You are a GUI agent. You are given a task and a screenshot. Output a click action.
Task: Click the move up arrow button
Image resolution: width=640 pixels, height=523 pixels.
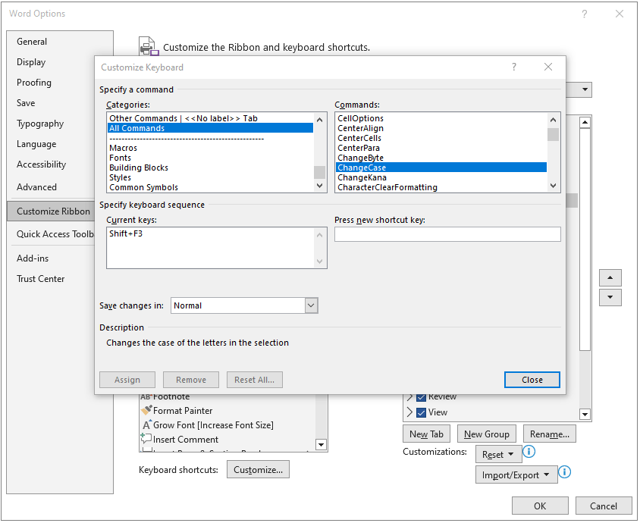(610, 278)
